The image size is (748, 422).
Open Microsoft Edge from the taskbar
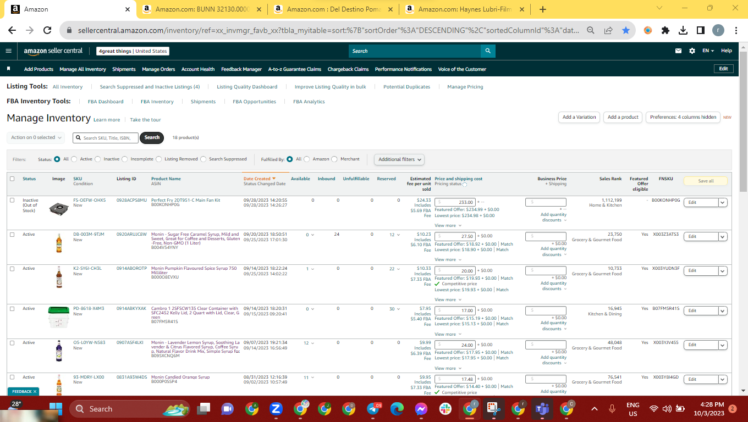[397, 409]
